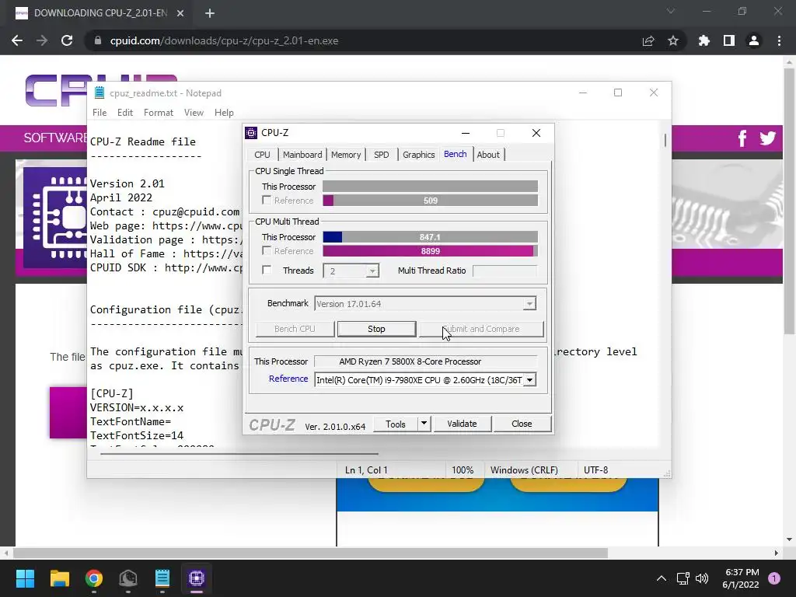Image resolution: width=796 pixels, height=597 pixels.
Task: Switch to the Graphics tab
Action: [418, 155]
